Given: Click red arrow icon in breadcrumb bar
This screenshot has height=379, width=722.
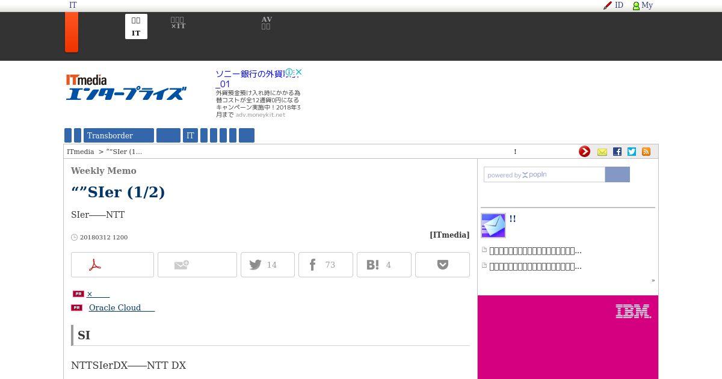Looking at the screenshot, I should pyautogui.click(x=584, y=152).
